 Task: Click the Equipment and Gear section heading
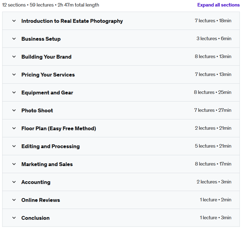(x=47, y=93)
